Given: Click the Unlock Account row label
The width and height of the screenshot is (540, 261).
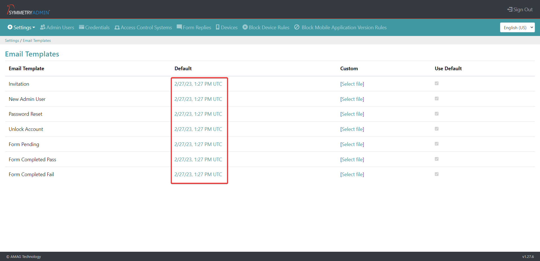Looking at the screenshot, I should (26, 129).
